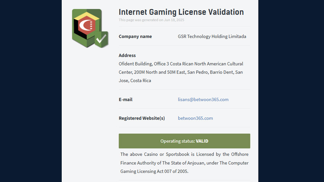Click the Offshore Finance Authority license paragraph

click(x=184, y=163)
